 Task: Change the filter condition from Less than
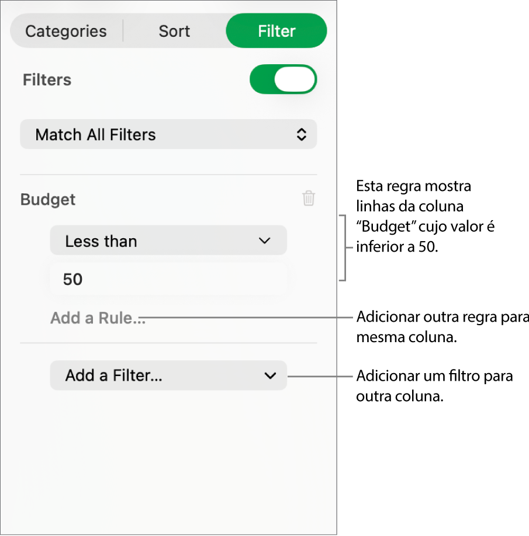[168, 240]
